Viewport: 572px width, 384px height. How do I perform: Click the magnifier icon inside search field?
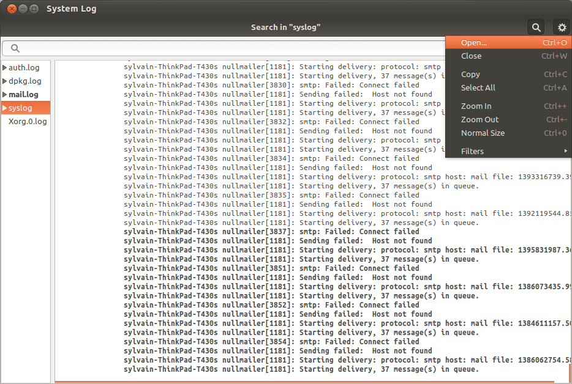coord(15,48)
